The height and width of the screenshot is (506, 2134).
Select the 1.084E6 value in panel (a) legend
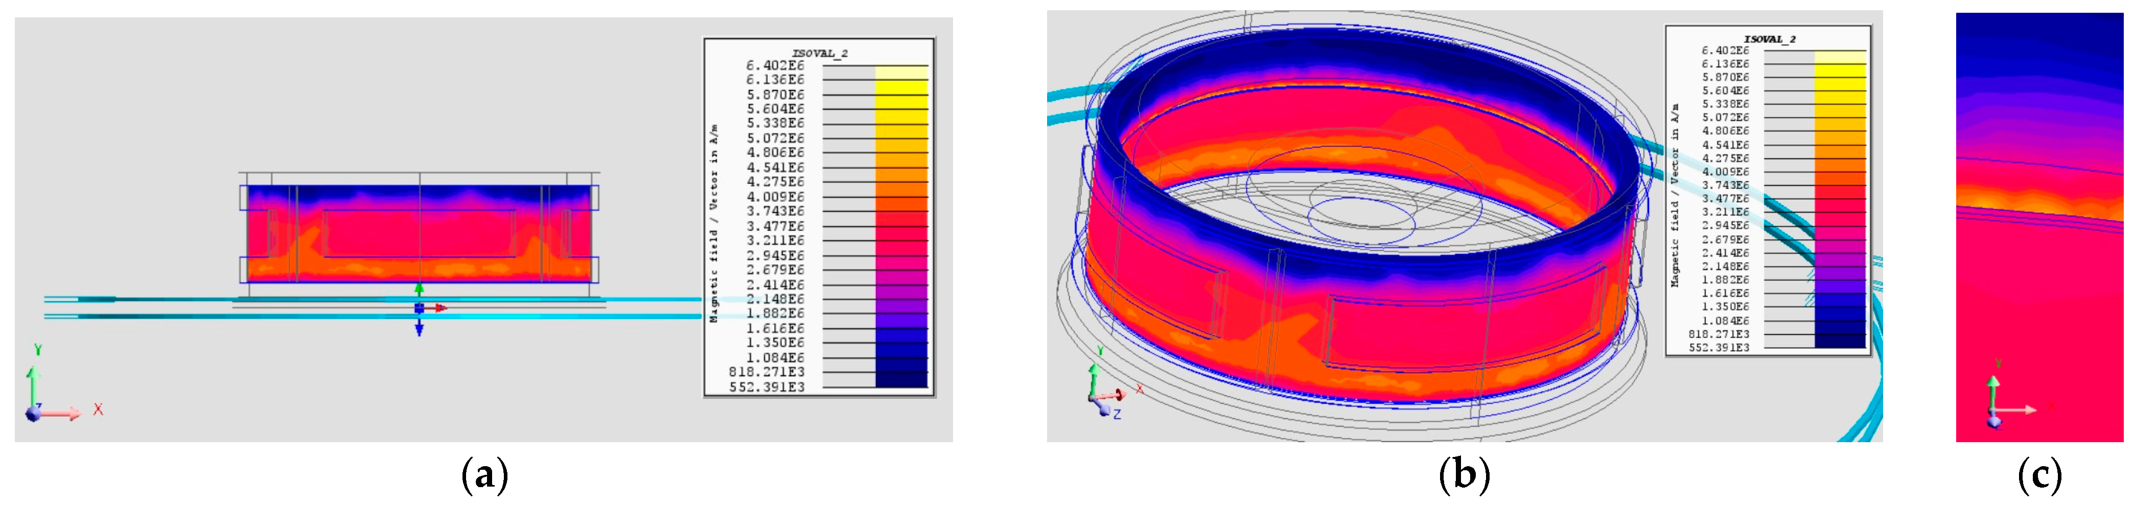click(x=775, y=358)
